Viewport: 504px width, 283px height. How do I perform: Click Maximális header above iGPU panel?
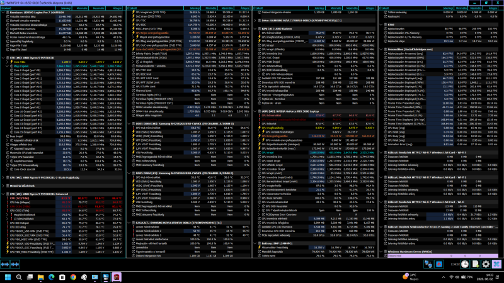click(x=350, y=8)
